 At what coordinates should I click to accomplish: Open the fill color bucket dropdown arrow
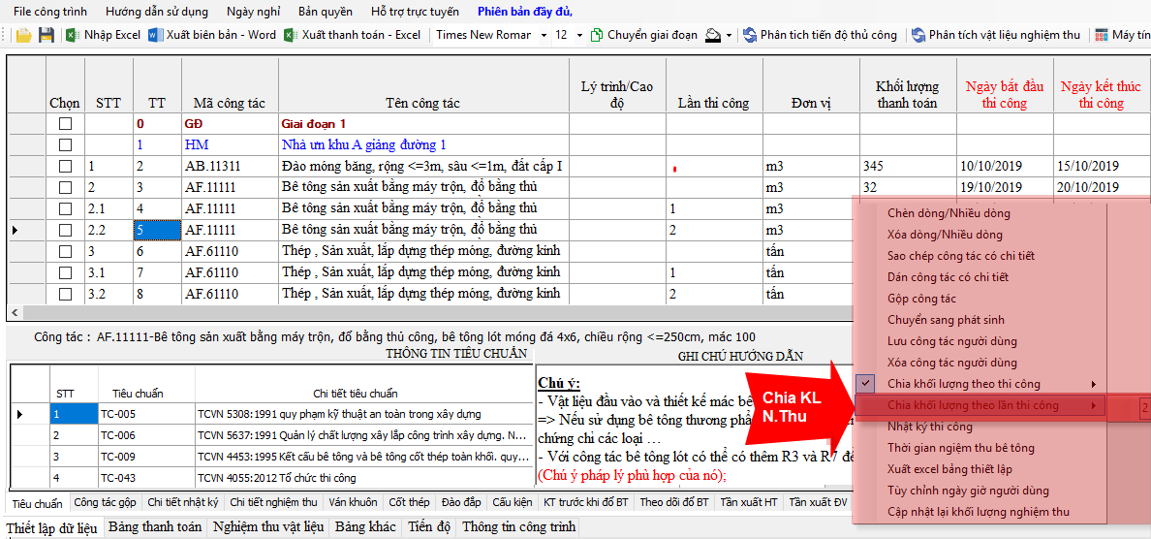click(x=729, y=35)
